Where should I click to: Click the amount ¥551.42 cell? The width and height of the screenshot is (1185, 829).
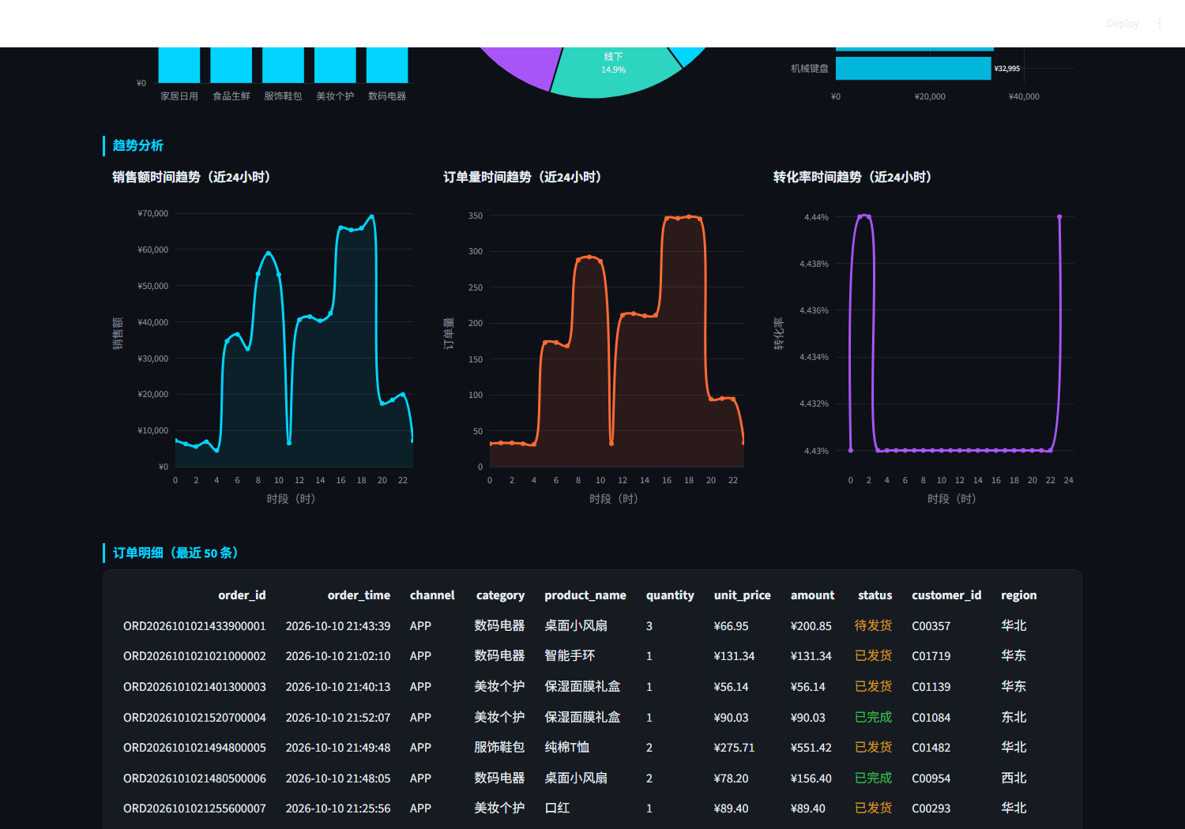(811, 748)
